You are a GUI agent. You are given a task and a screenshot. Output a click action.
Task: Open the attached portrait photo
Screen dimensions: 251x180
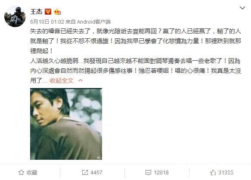(x=66, y=124)
